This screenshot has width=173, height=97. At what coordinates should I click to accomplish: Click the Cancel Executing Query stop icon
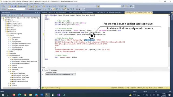tap(44, 9)
